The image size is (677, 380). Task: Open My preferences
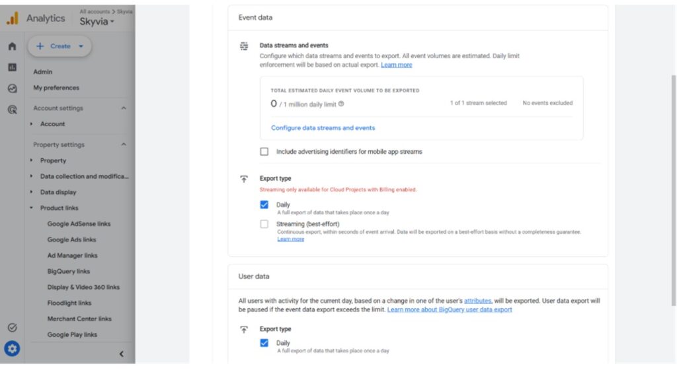[x=56, y=88]
